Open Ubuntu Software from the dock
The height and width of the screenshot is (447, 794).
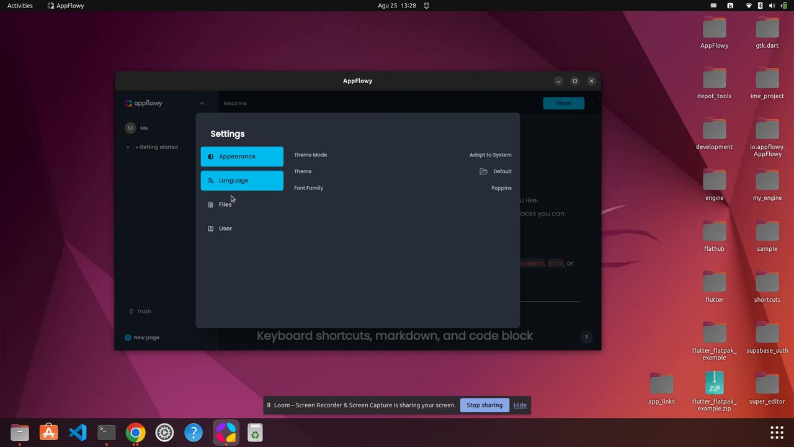coord(48,433)
